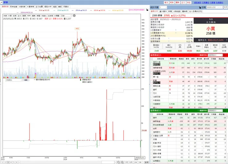This screenshot has width=228, height=164.
Task: Toggle the 本益比 chart indicator button
Action: 44,16
